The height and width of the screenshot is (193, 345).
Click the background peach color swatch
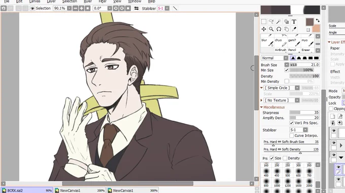tap(316, 29)
